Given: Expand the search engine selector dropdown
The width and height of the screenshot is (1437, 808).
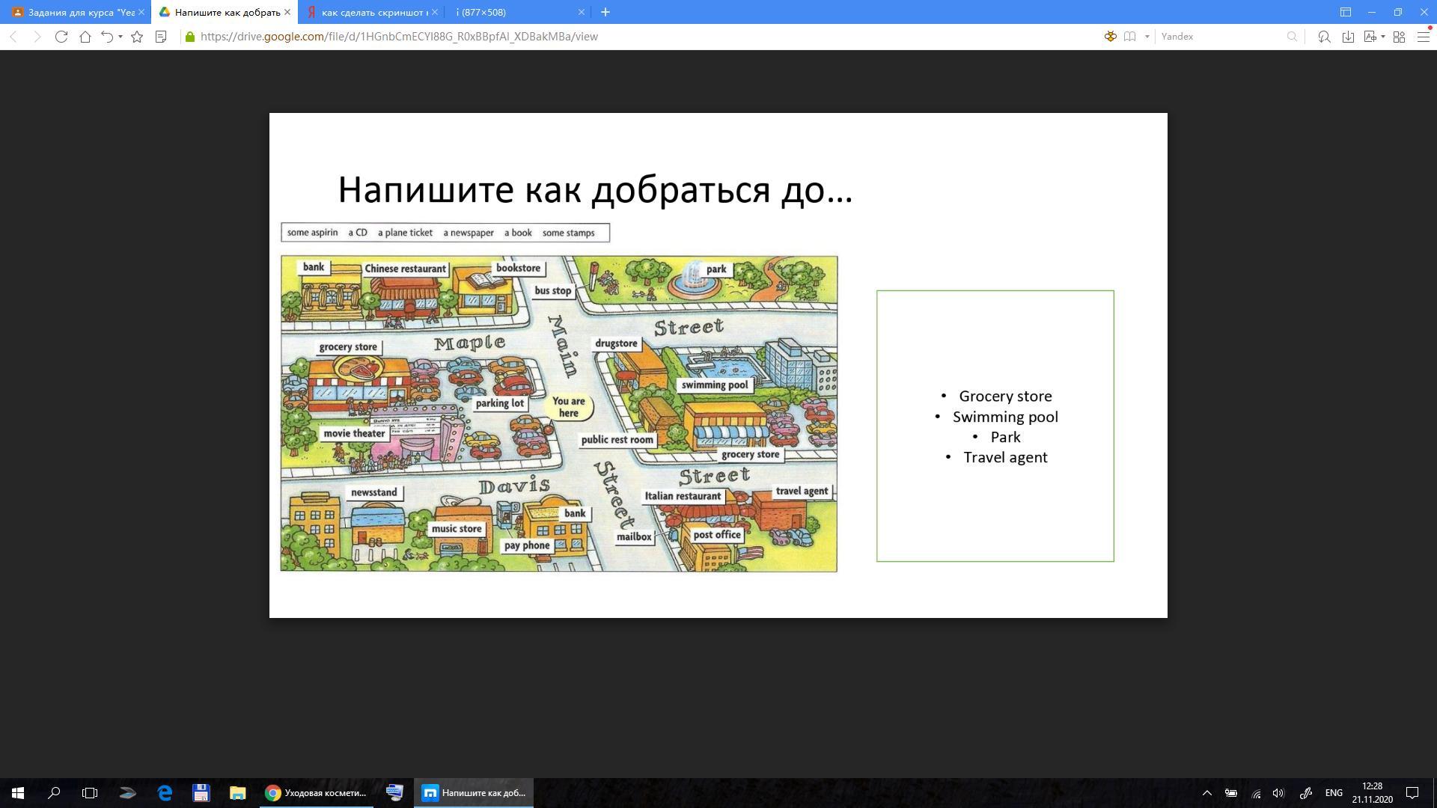Looking at the screenshot, I should [x=1147, y=37].
